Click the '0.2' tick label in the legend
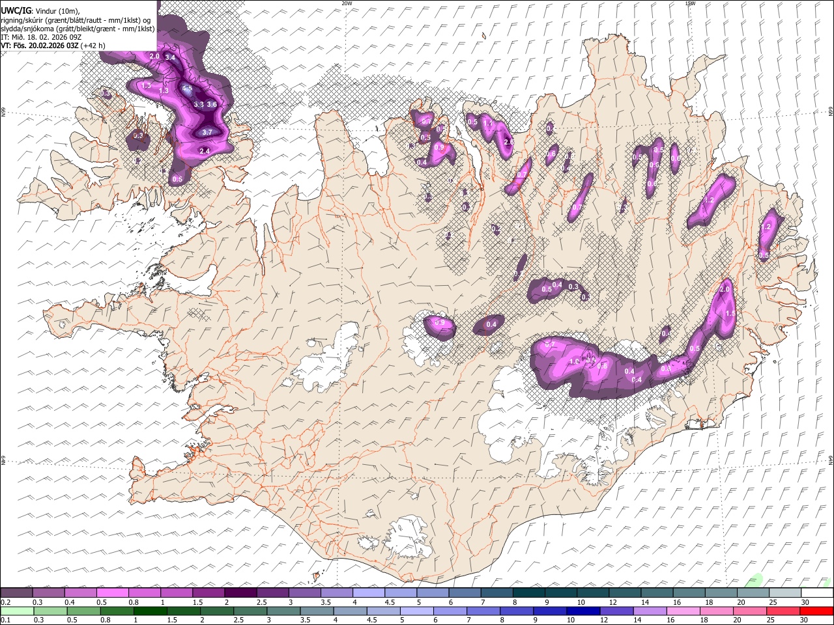The width and height of the screenshot is (834, 625). pos(6,602)
